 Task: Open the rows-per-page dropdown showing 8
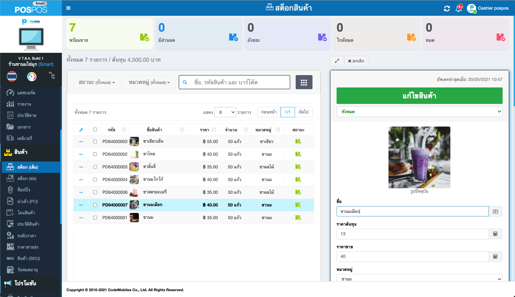pyautogui.click(x=225, y=112)
